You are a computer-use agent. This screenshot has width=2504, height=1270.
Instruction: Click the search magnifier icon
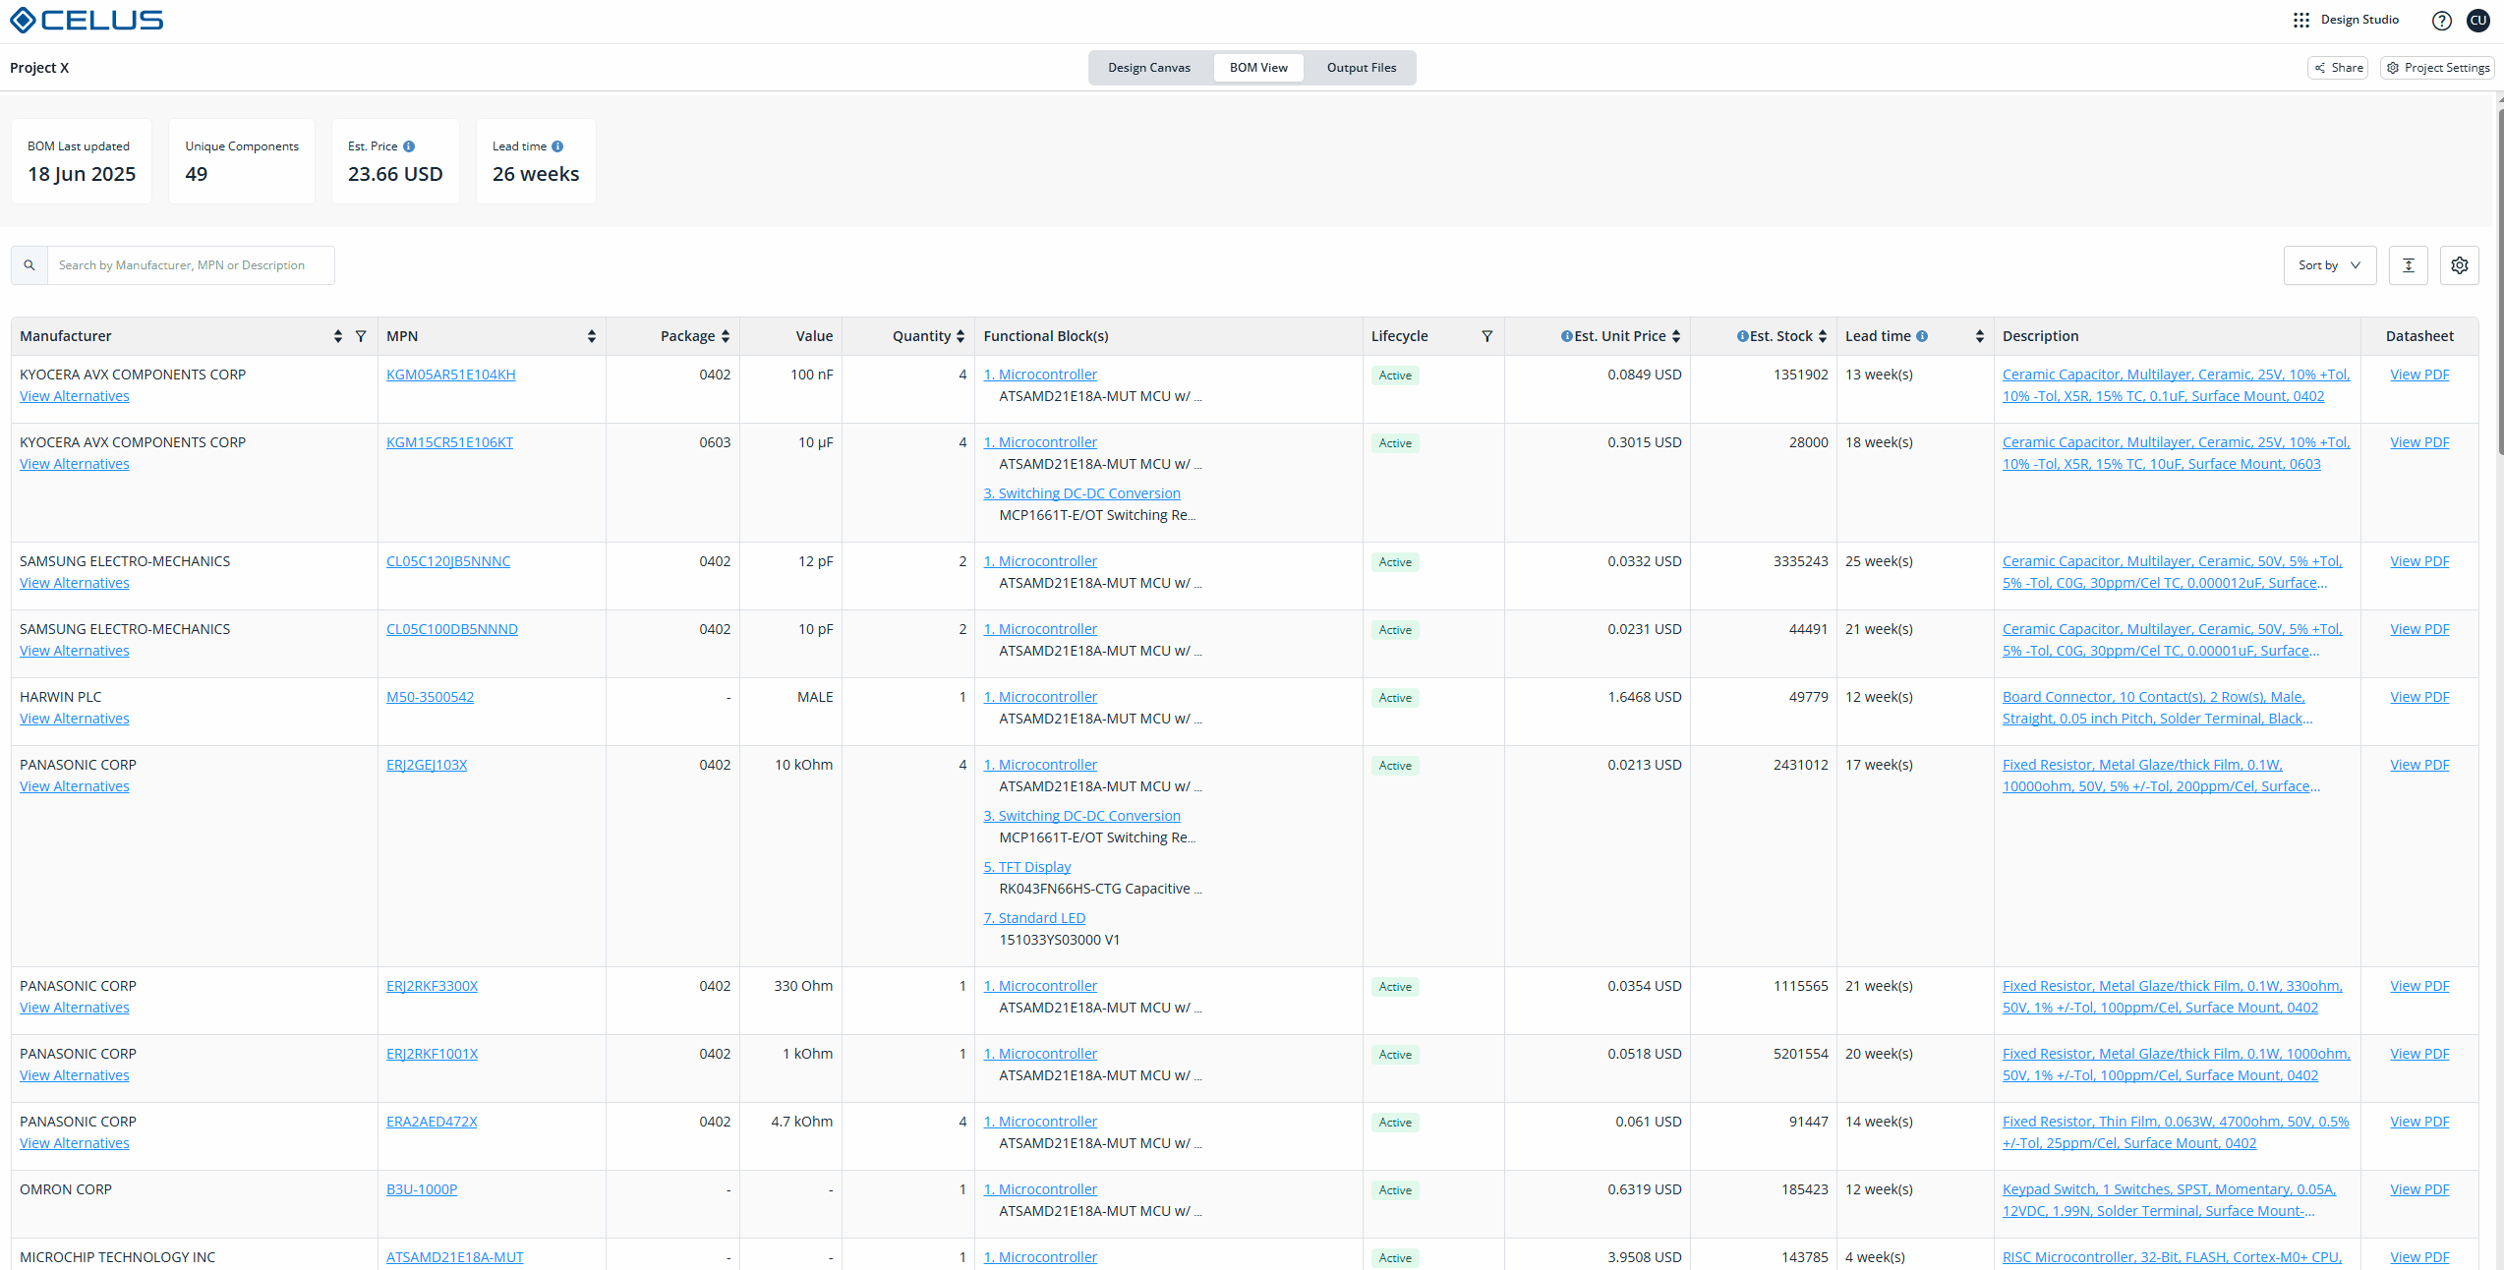(29, 265)
